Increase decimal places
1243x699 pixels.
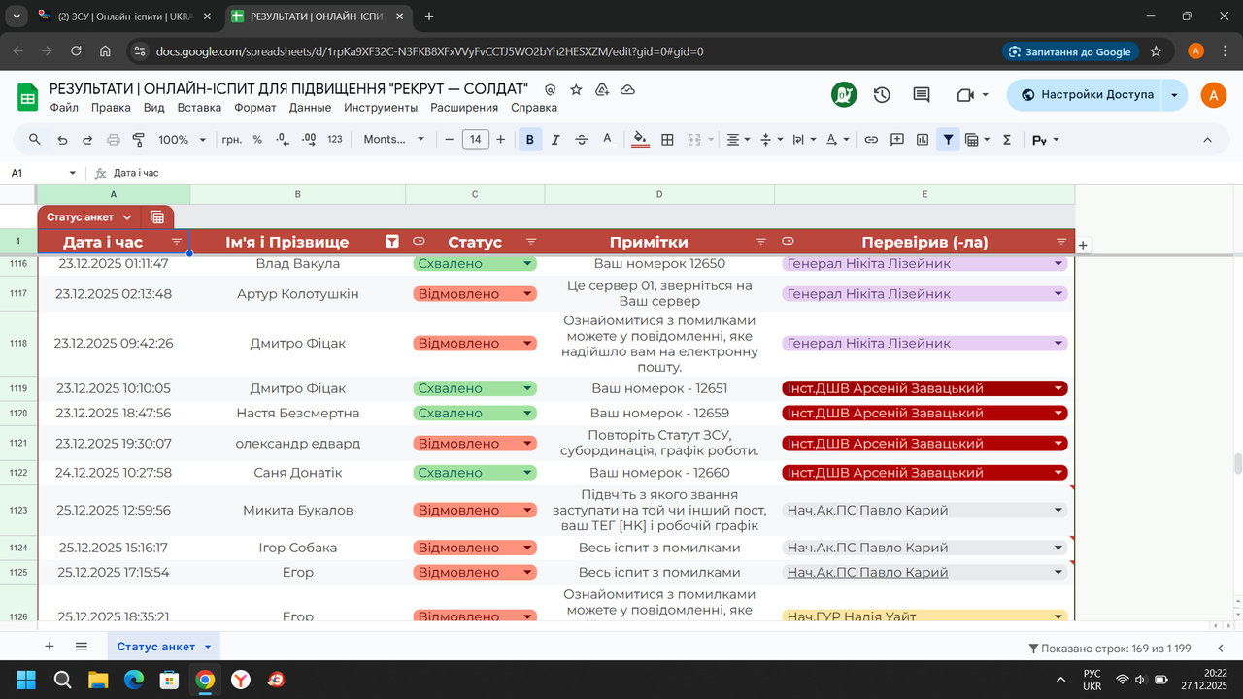pos(309,140)
